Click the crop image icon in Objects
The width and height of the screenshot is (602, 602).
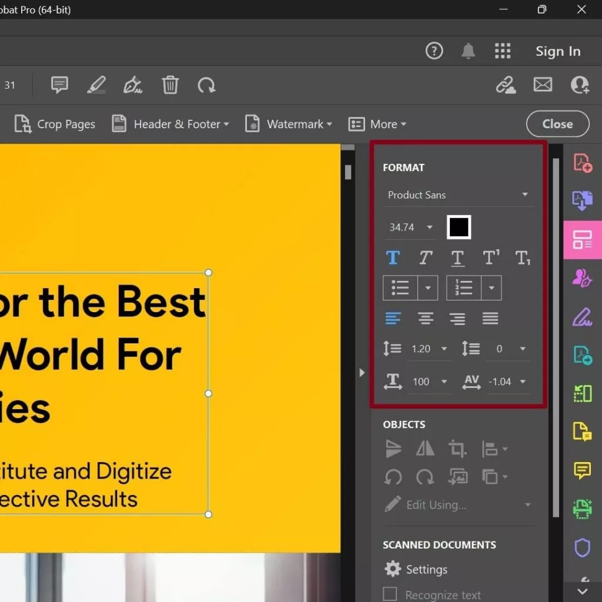(457, 449)
